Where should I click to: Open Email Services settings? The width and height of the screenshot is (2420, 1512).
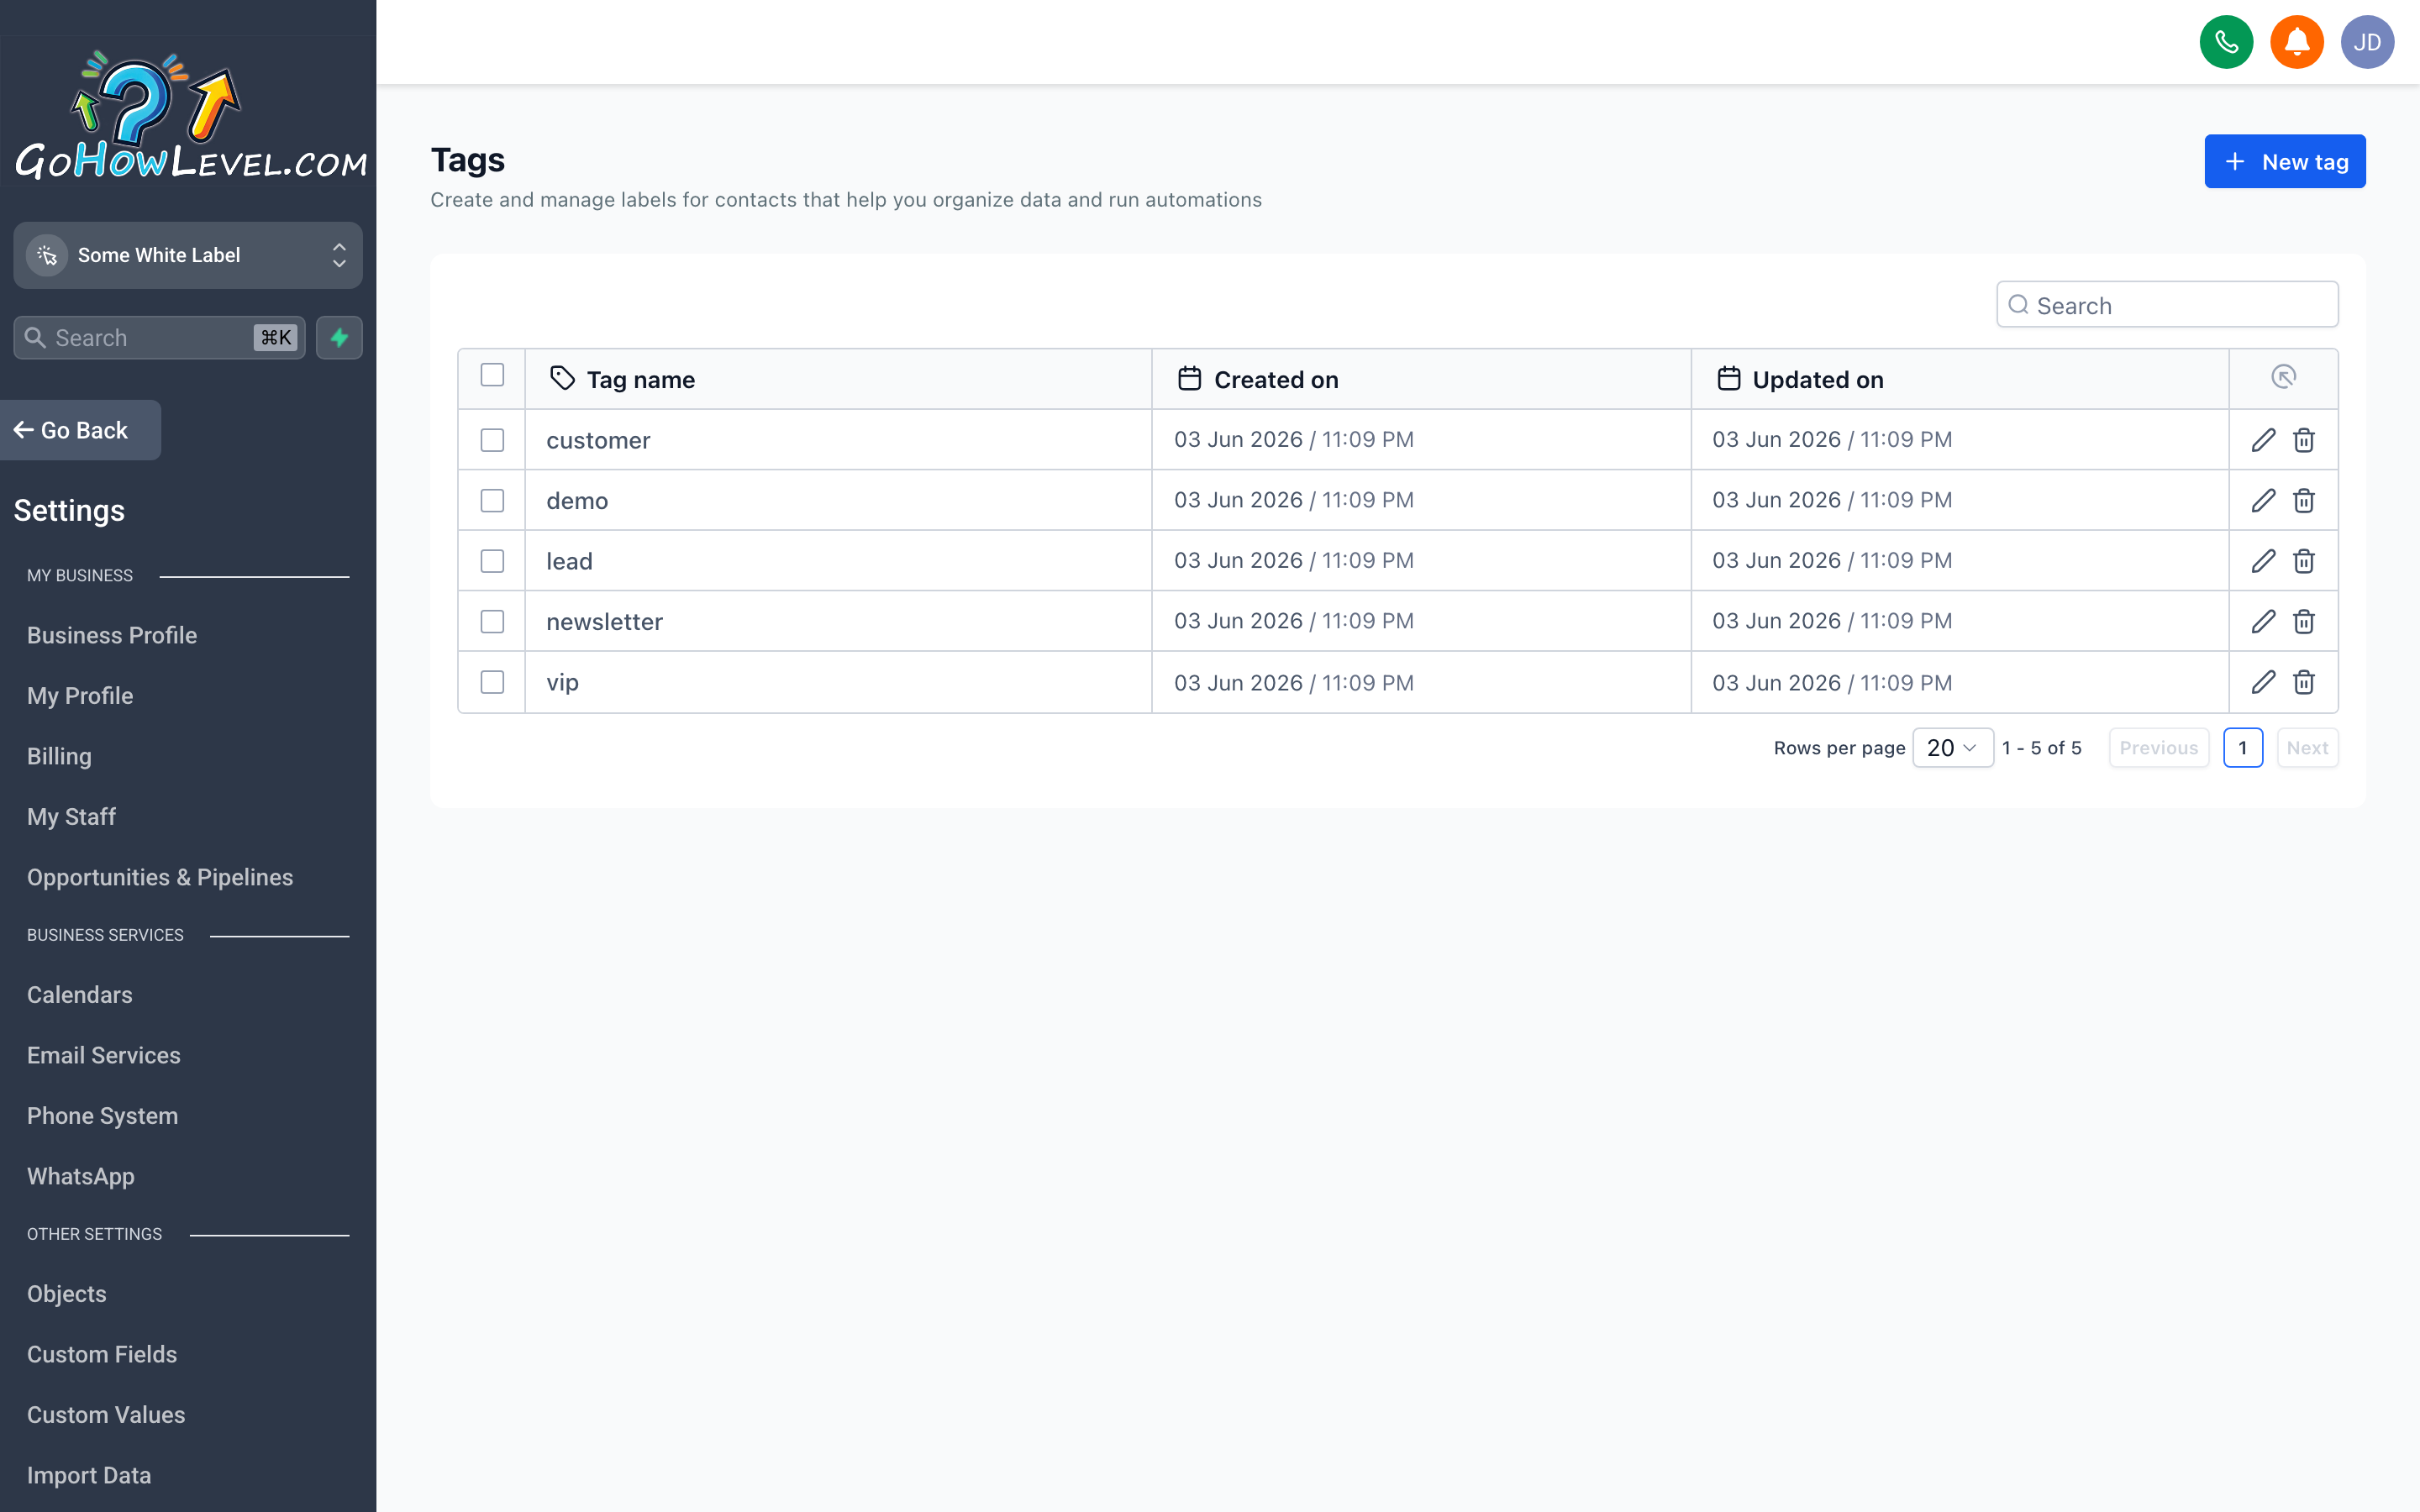[104, 1055]
